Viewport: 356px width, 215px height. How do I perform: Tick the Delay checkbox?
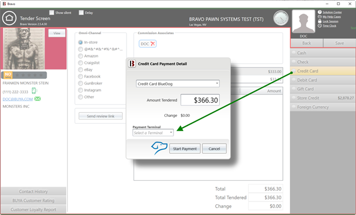(x=81, y=13)
